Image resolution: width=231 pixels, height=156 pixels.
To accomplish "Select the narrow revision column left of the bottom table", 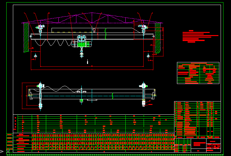I will click(x=10, y=143).
